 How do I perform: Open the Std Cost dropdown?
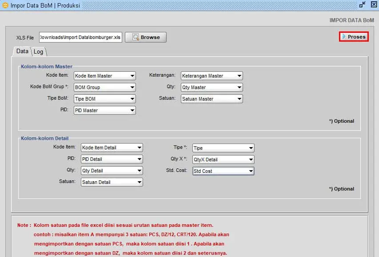point(223,171)
